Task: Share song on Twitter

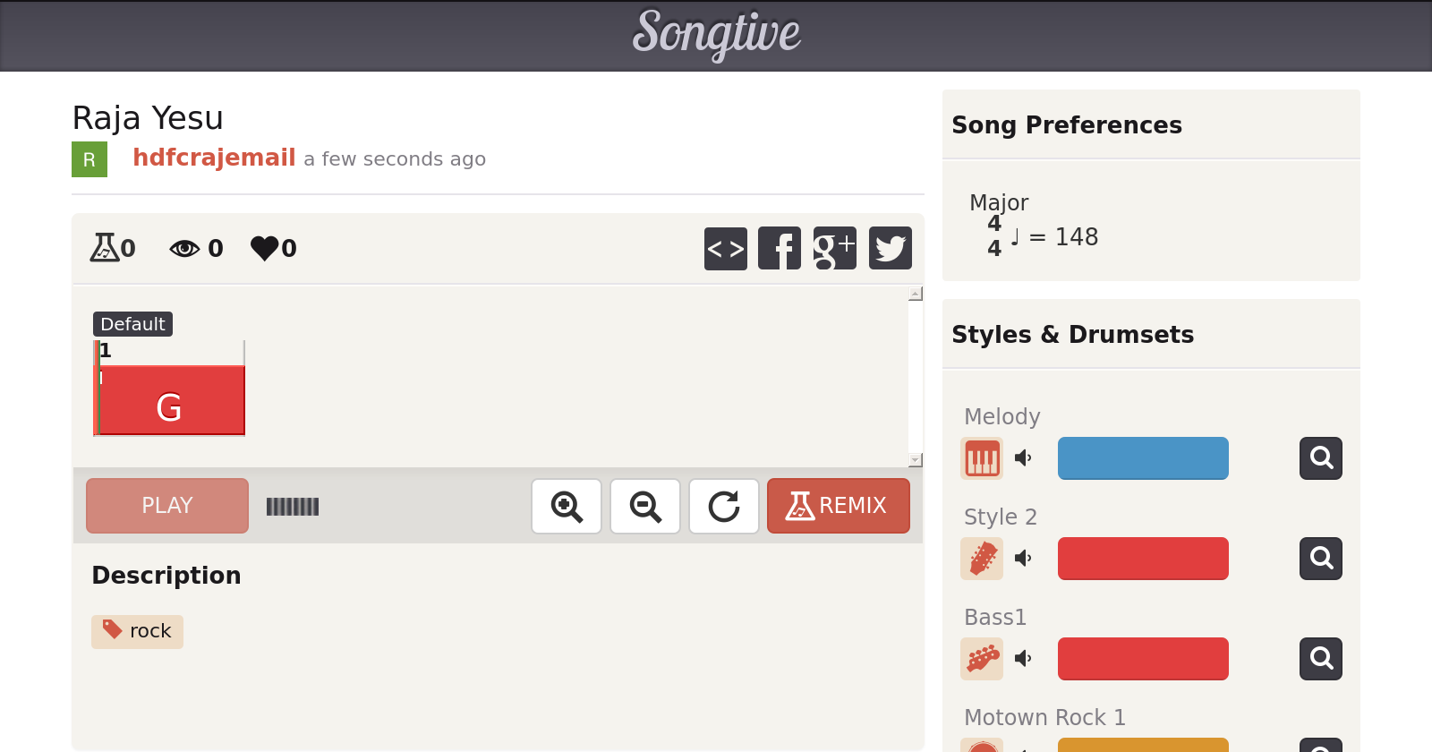Action: [x=890, y=248]
